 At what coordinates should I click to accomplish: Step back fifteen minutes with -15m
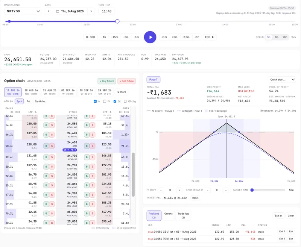tap(114, 37)
